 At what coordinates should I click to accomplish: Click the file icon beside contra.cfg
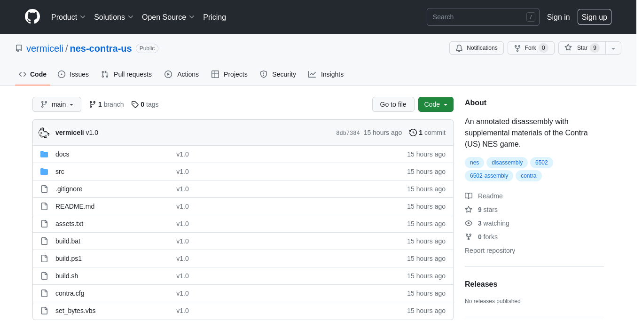point(44,293)
